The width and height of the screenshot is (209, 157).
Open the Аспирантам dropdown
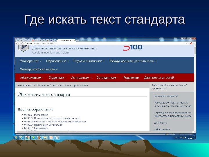point(81,78)
